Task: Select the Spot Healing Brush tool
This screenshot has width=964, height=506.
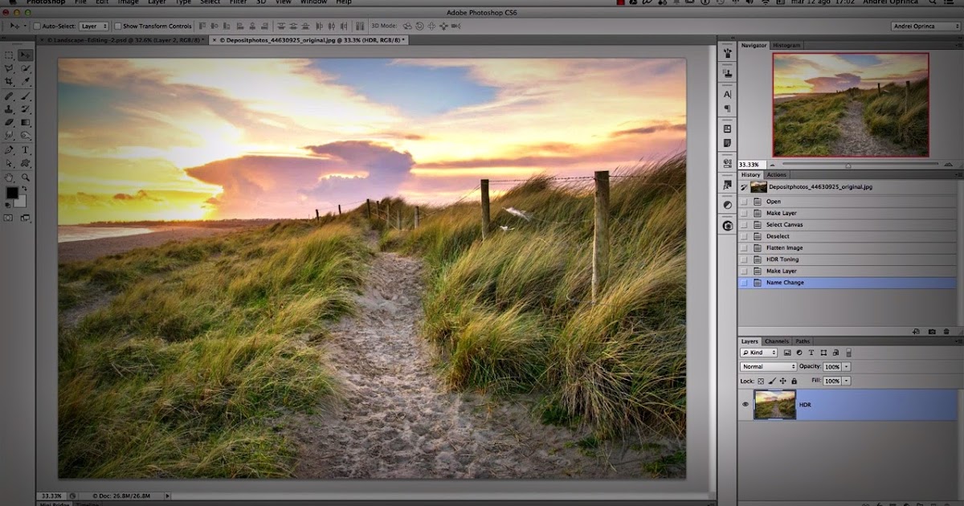Action: 10,96
